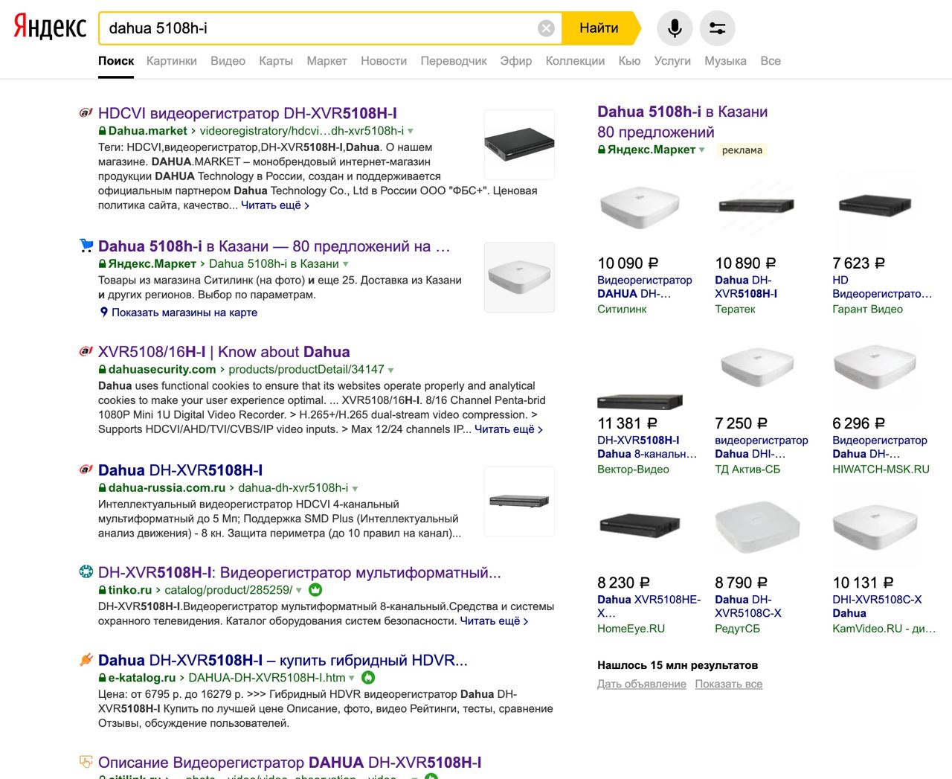Click dahua-russia result recorder thumbnail
This screenshot has width=952, height=779.
coord(519,501)
